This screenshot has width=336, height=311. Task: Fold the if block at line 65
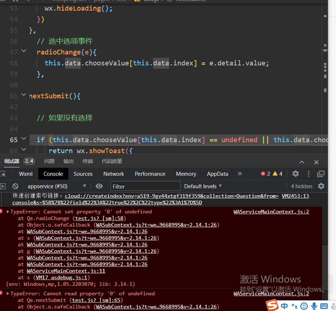24,139
